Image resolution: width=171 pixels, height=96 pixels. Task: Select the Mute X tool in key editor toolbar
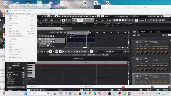point(80,51)
